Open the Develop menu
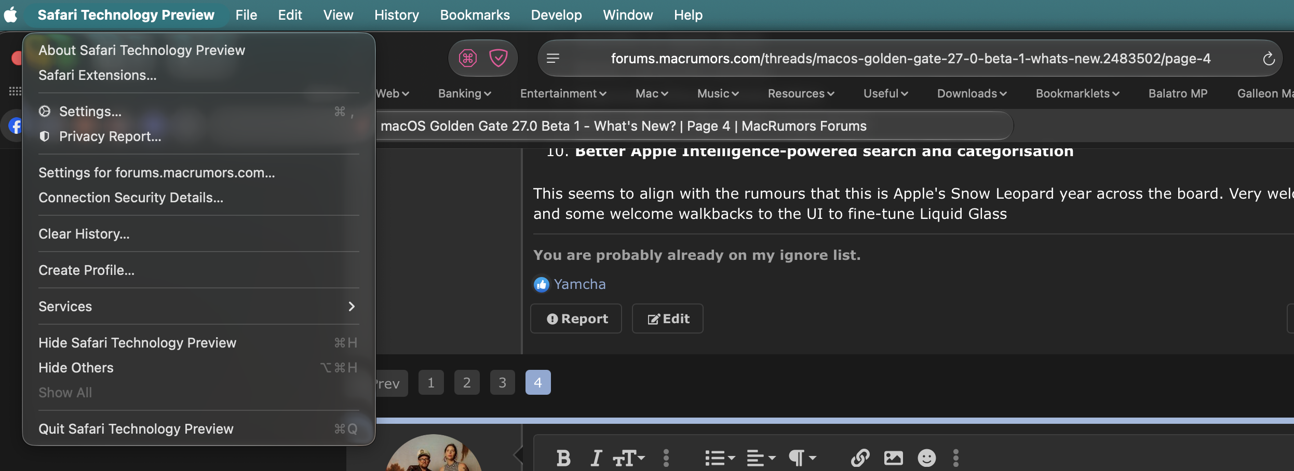 point(556,15)
